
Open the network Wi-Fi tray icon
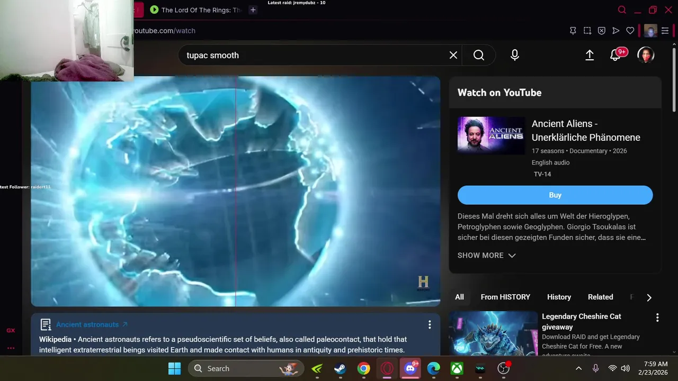612,368
